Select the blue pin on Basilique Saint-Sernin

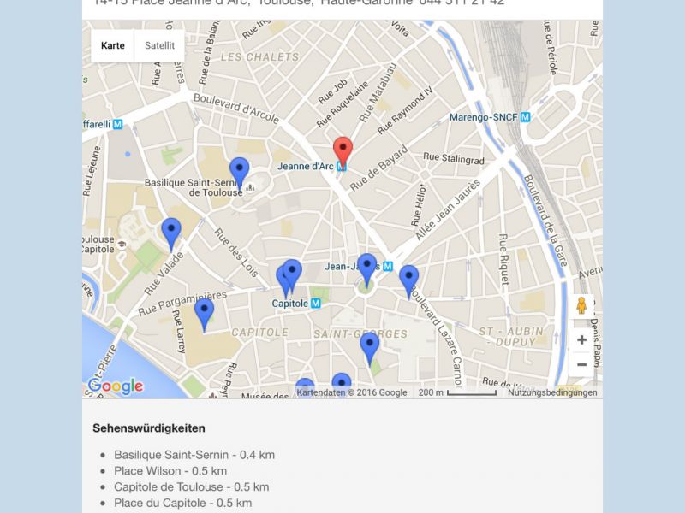(240, 174)
